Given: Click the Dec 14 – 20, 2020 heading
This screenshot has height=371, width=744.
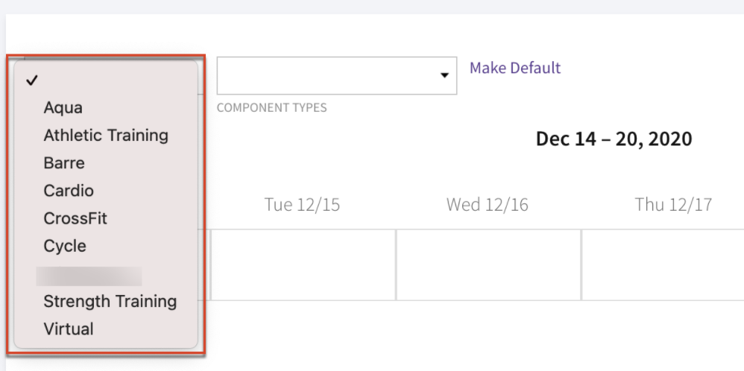Looking at the screenshot, I should (614, 139).
